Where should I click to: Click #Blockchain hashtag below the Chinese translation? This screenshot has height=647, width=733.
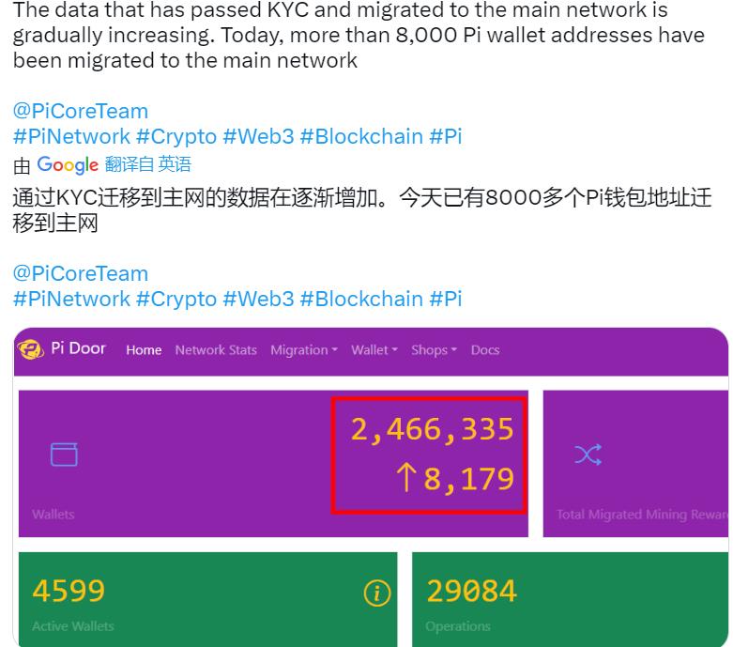point(361,300)
